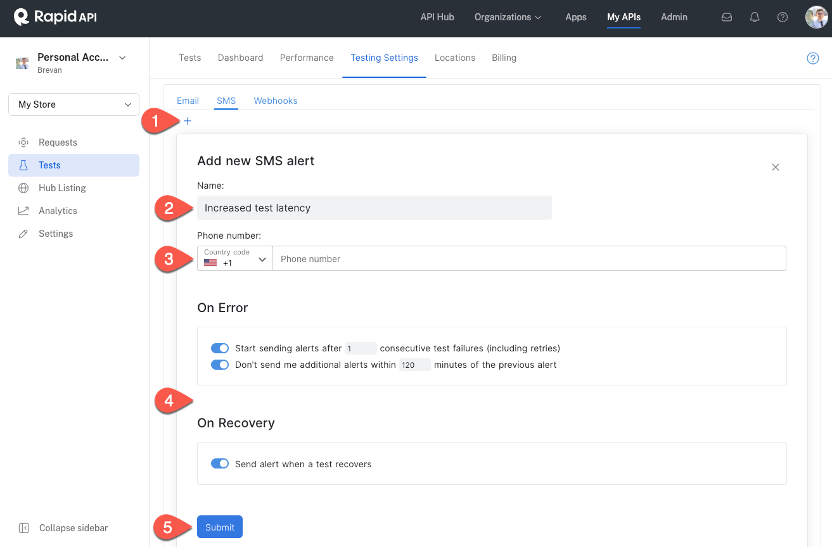Viewport: 832px width, 547px height.
Task: Click the Personal Account avatar thumbnail
Action: pyautogui.click(x=22, y=63)
